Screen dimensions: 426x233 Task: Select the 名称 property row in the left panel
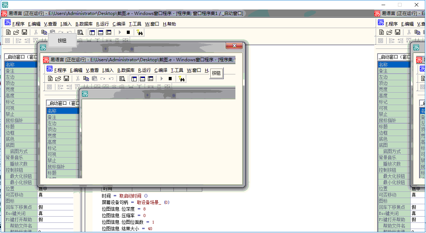point(21,65)
